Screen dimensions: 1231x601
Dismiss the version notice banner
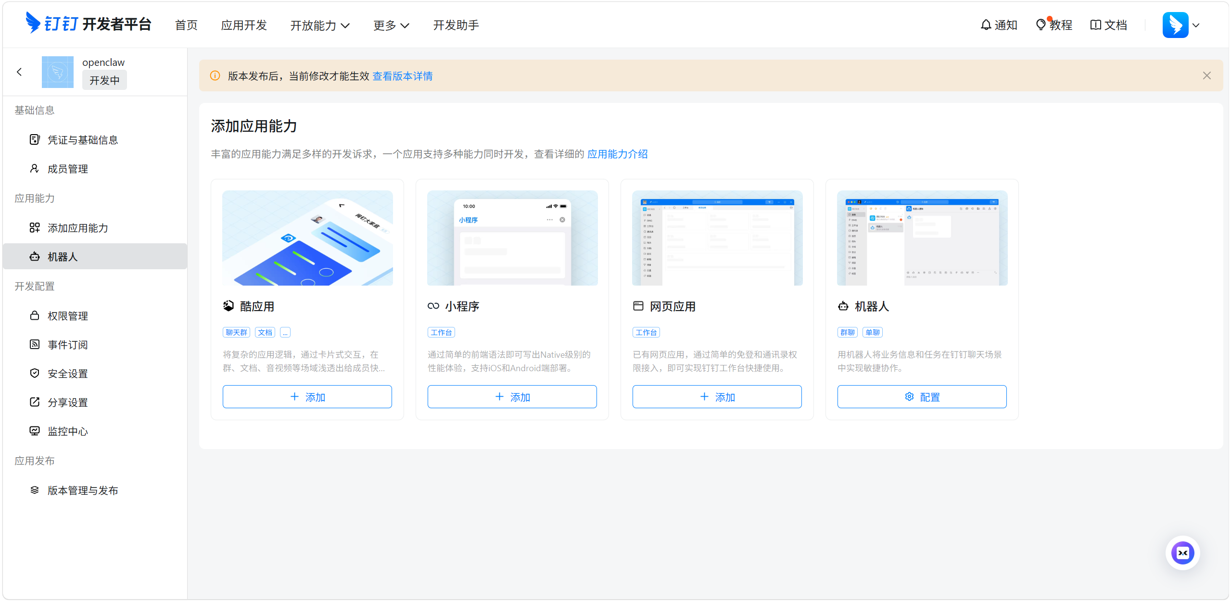(x=1206, y=75)
